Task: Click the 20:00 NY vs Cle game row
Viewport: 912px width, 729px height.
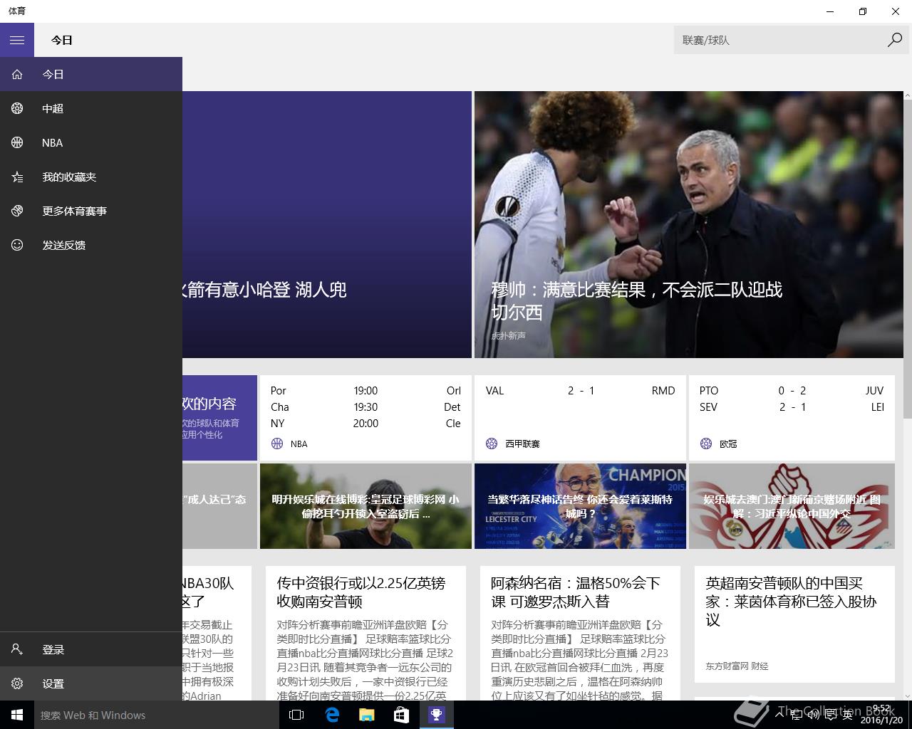Action: tap(366, 424)
